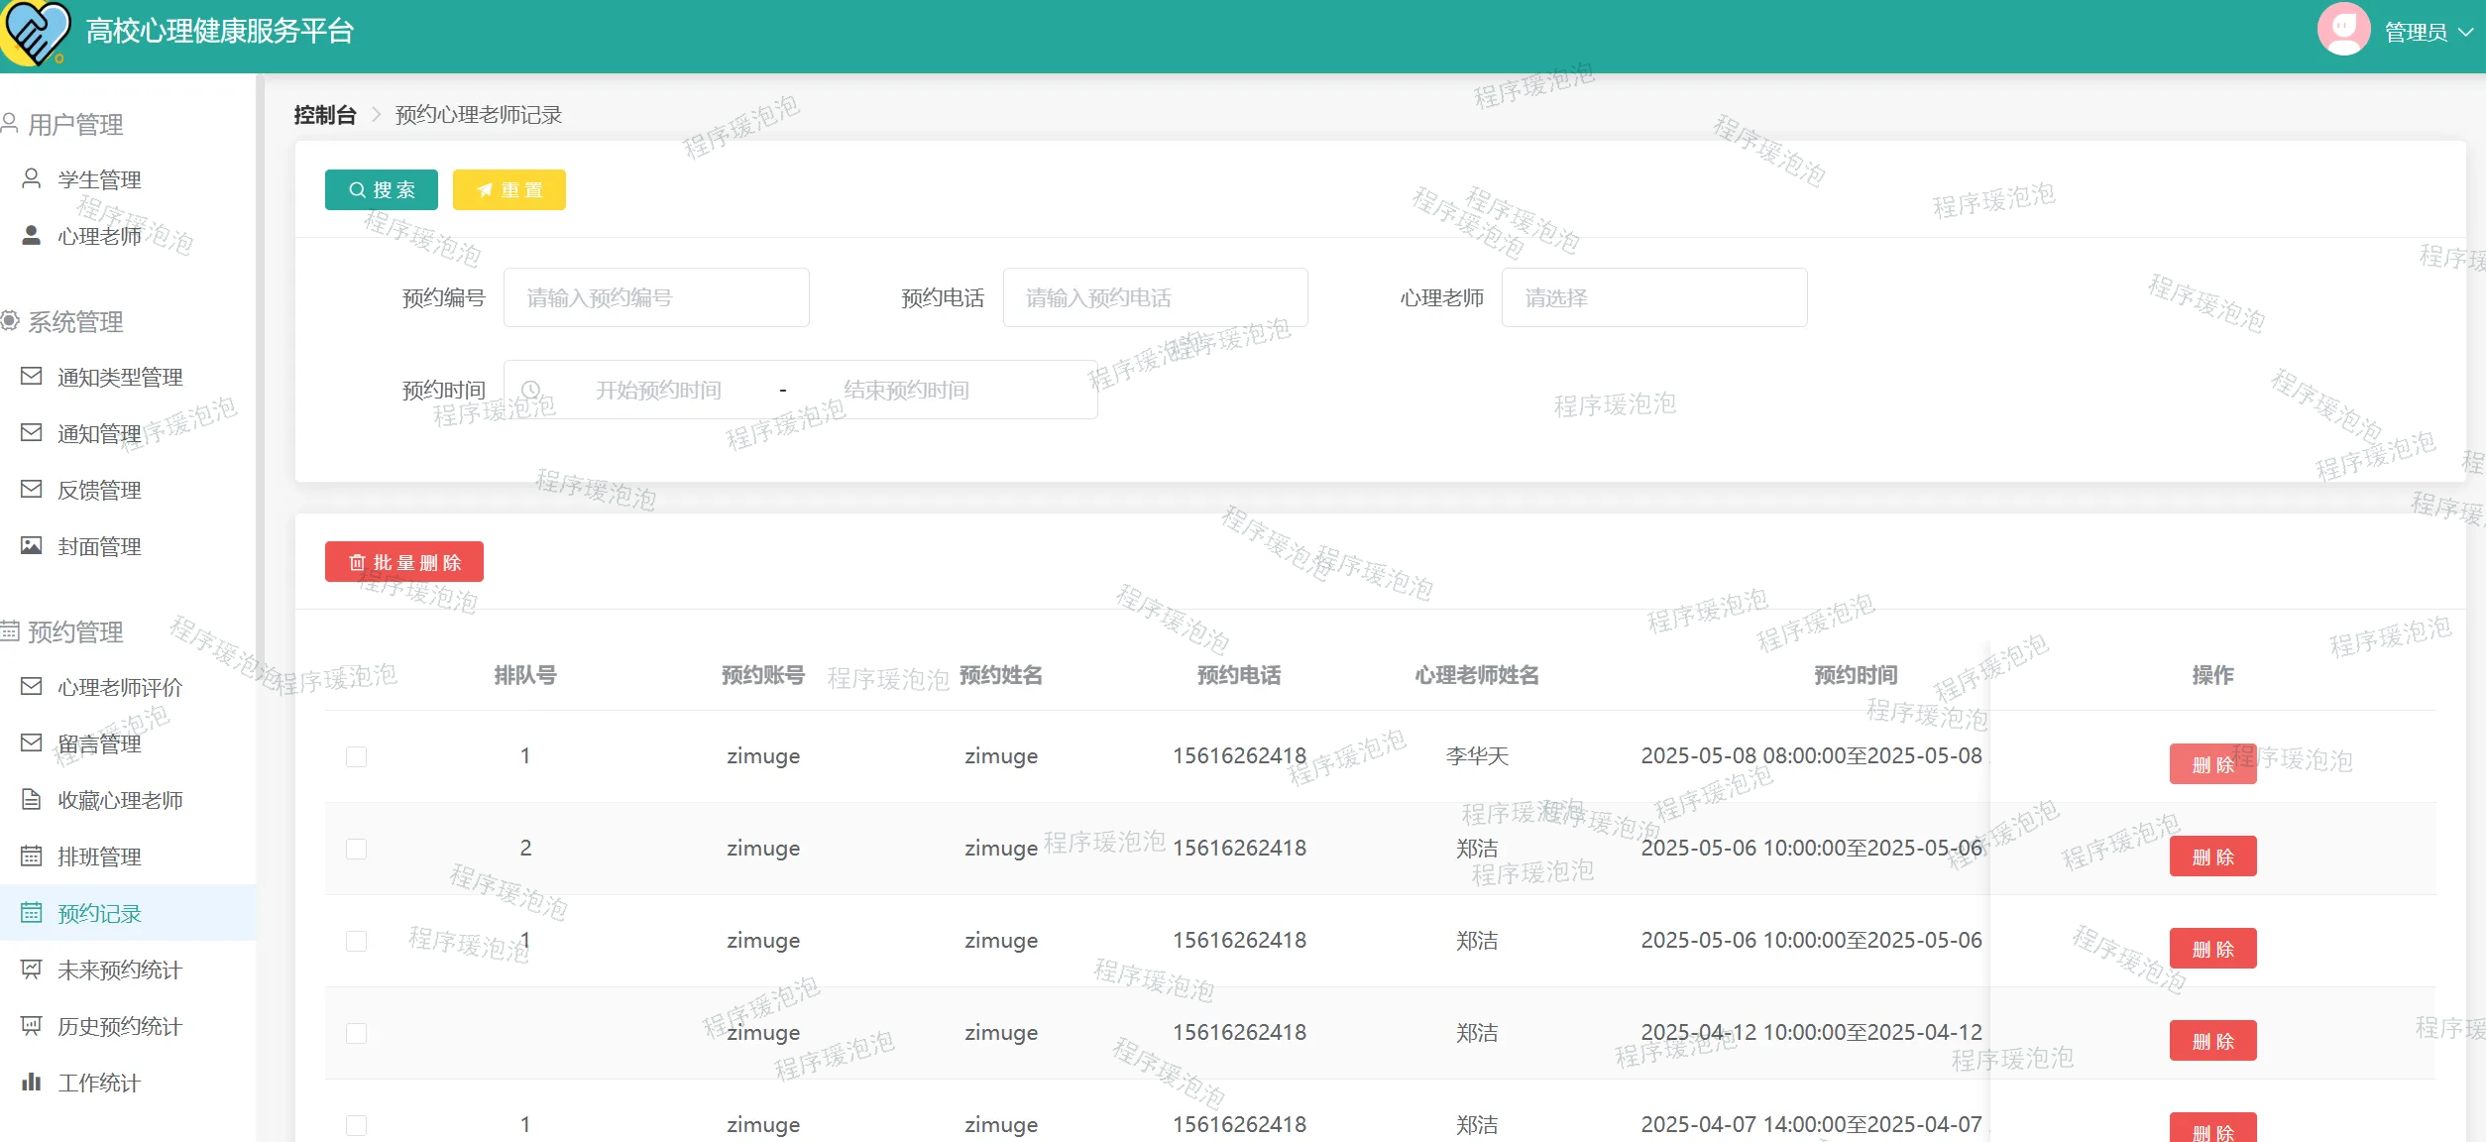Click the red 批量删除 button
Image resolution: width=2486 pixels, height=1142 pixels.
point(404,562)
